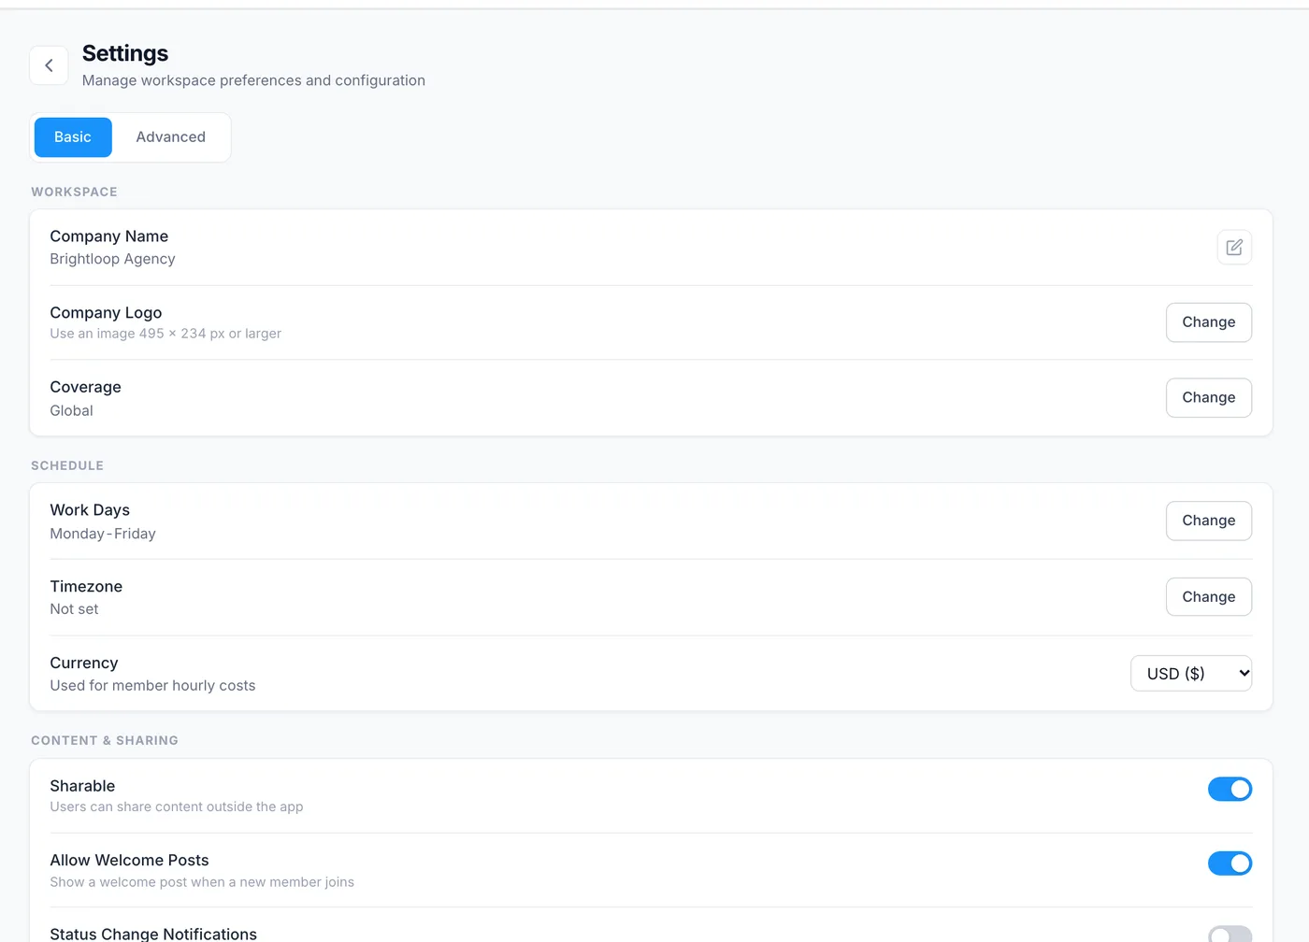This screenshot has width=1309, height=942.
Task: Change the Coverage setting
Action: point(1208,398)
